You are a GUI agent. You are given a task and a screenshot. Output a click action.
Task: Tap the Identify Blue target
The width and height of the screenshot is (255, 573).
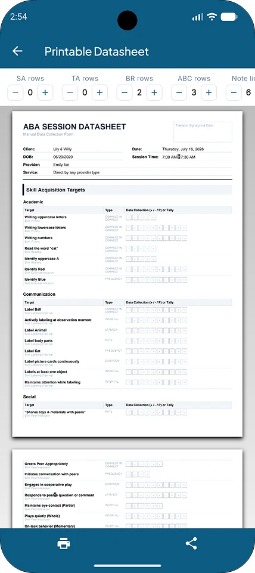click(35, 280)
